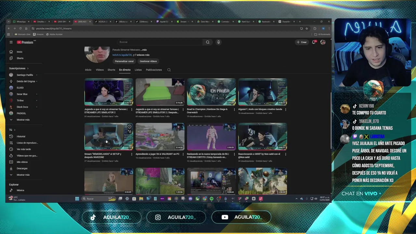This screenshot has width=416, height=234.
Task: Show hidden system tray icons
Action: (296, 199)
